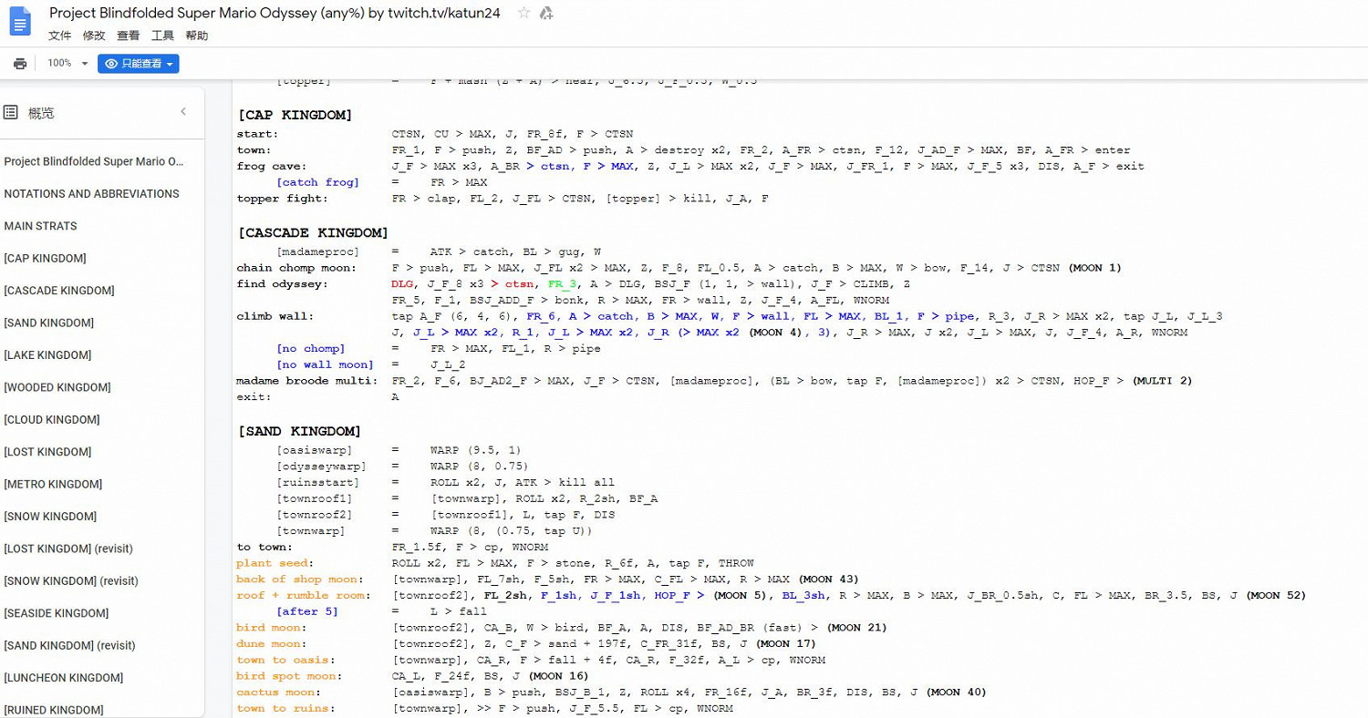Screen dimensions: 1368x718
Task: Click the add to Drive icon
Action: tap(546, 13)
